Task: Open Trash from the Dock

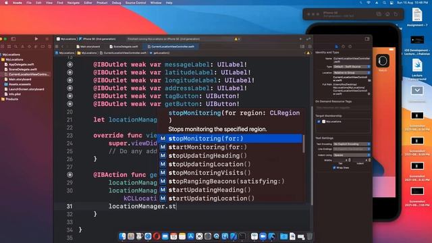Action: pyautogui.click(x=310, y=236)
